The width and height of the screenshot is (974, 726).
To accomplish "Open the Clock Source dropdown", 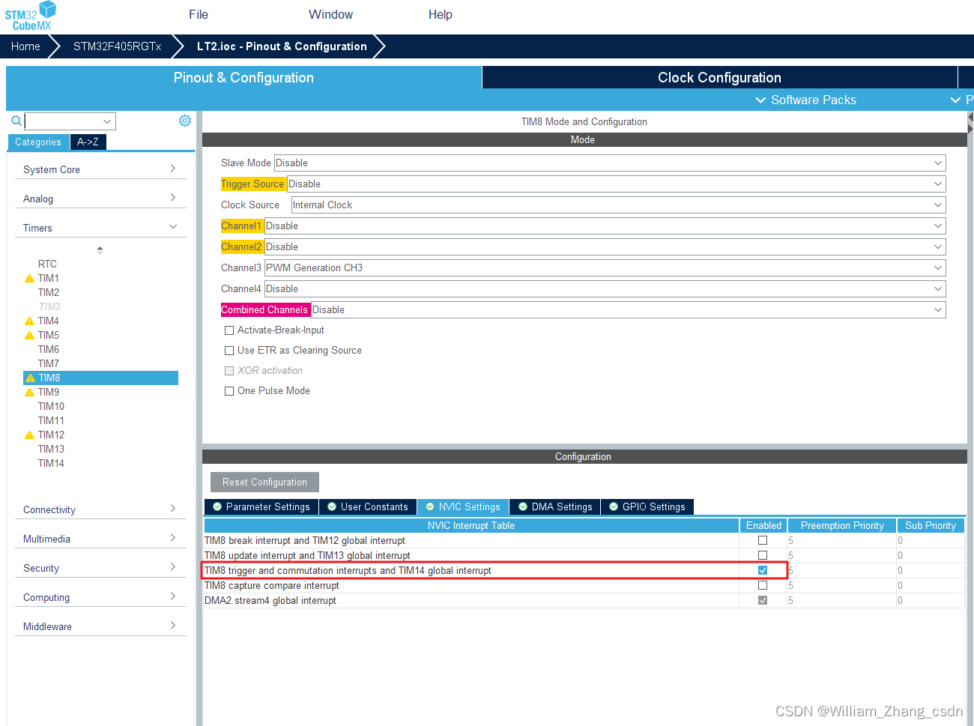I will (x=618, y=205).
